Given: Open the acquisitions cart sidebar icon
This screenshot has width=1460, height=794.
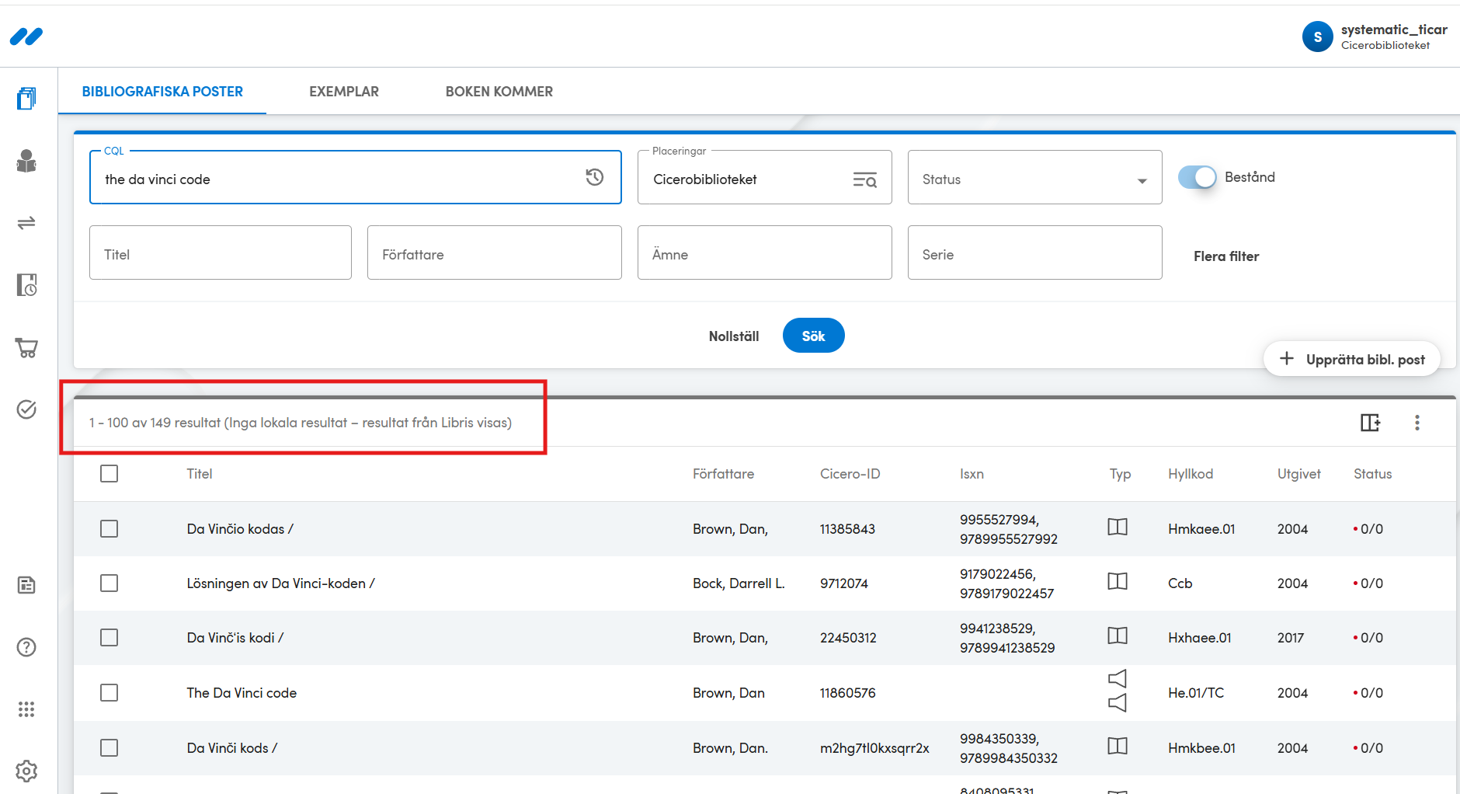Looking at the screenshot, I should point(26,347).
